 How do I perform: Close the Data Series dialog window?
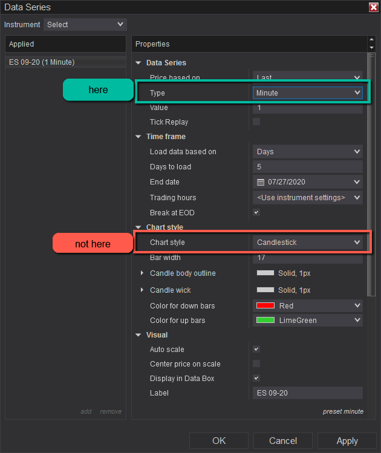[373, 7]
